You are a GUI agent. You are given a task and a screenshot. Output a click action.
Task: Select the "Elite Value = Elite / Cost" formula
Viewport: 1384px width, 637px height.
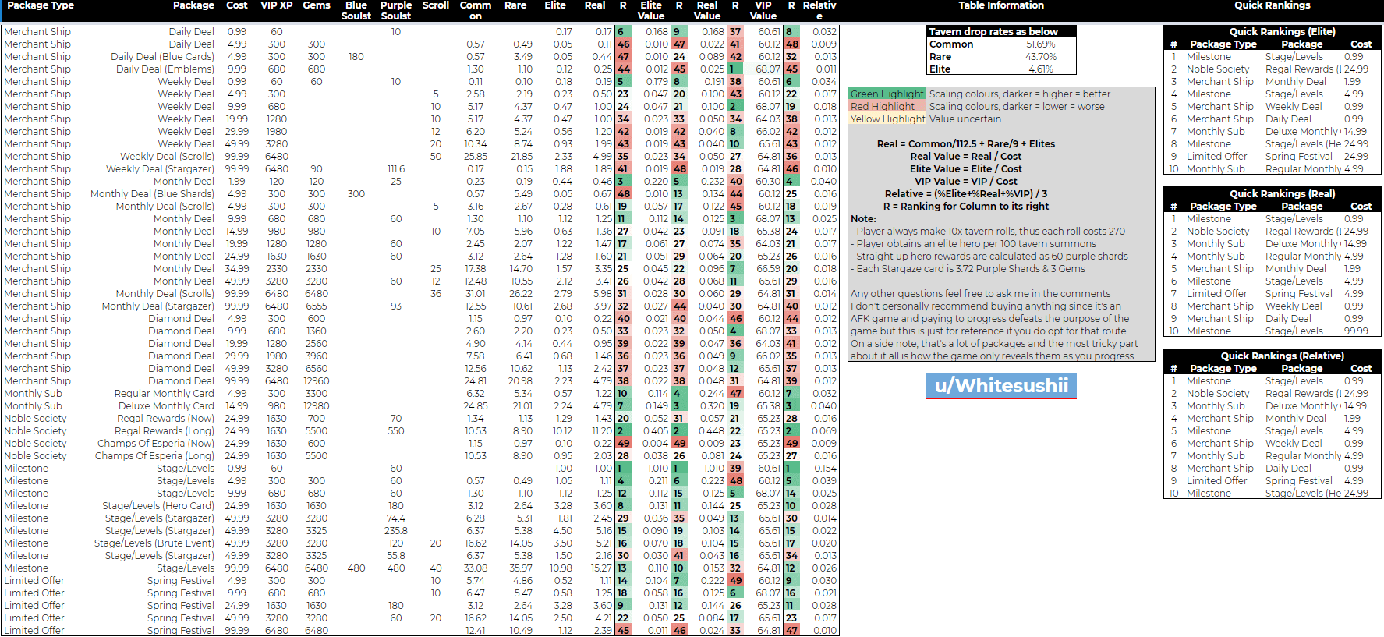pyautogui.click(x=966, y=169)
